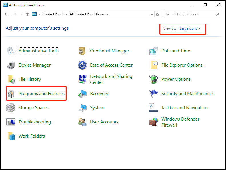Screen dimensions: 226x170
Task: Click the Programs and Features icon
Action: (x=11, y=94)
